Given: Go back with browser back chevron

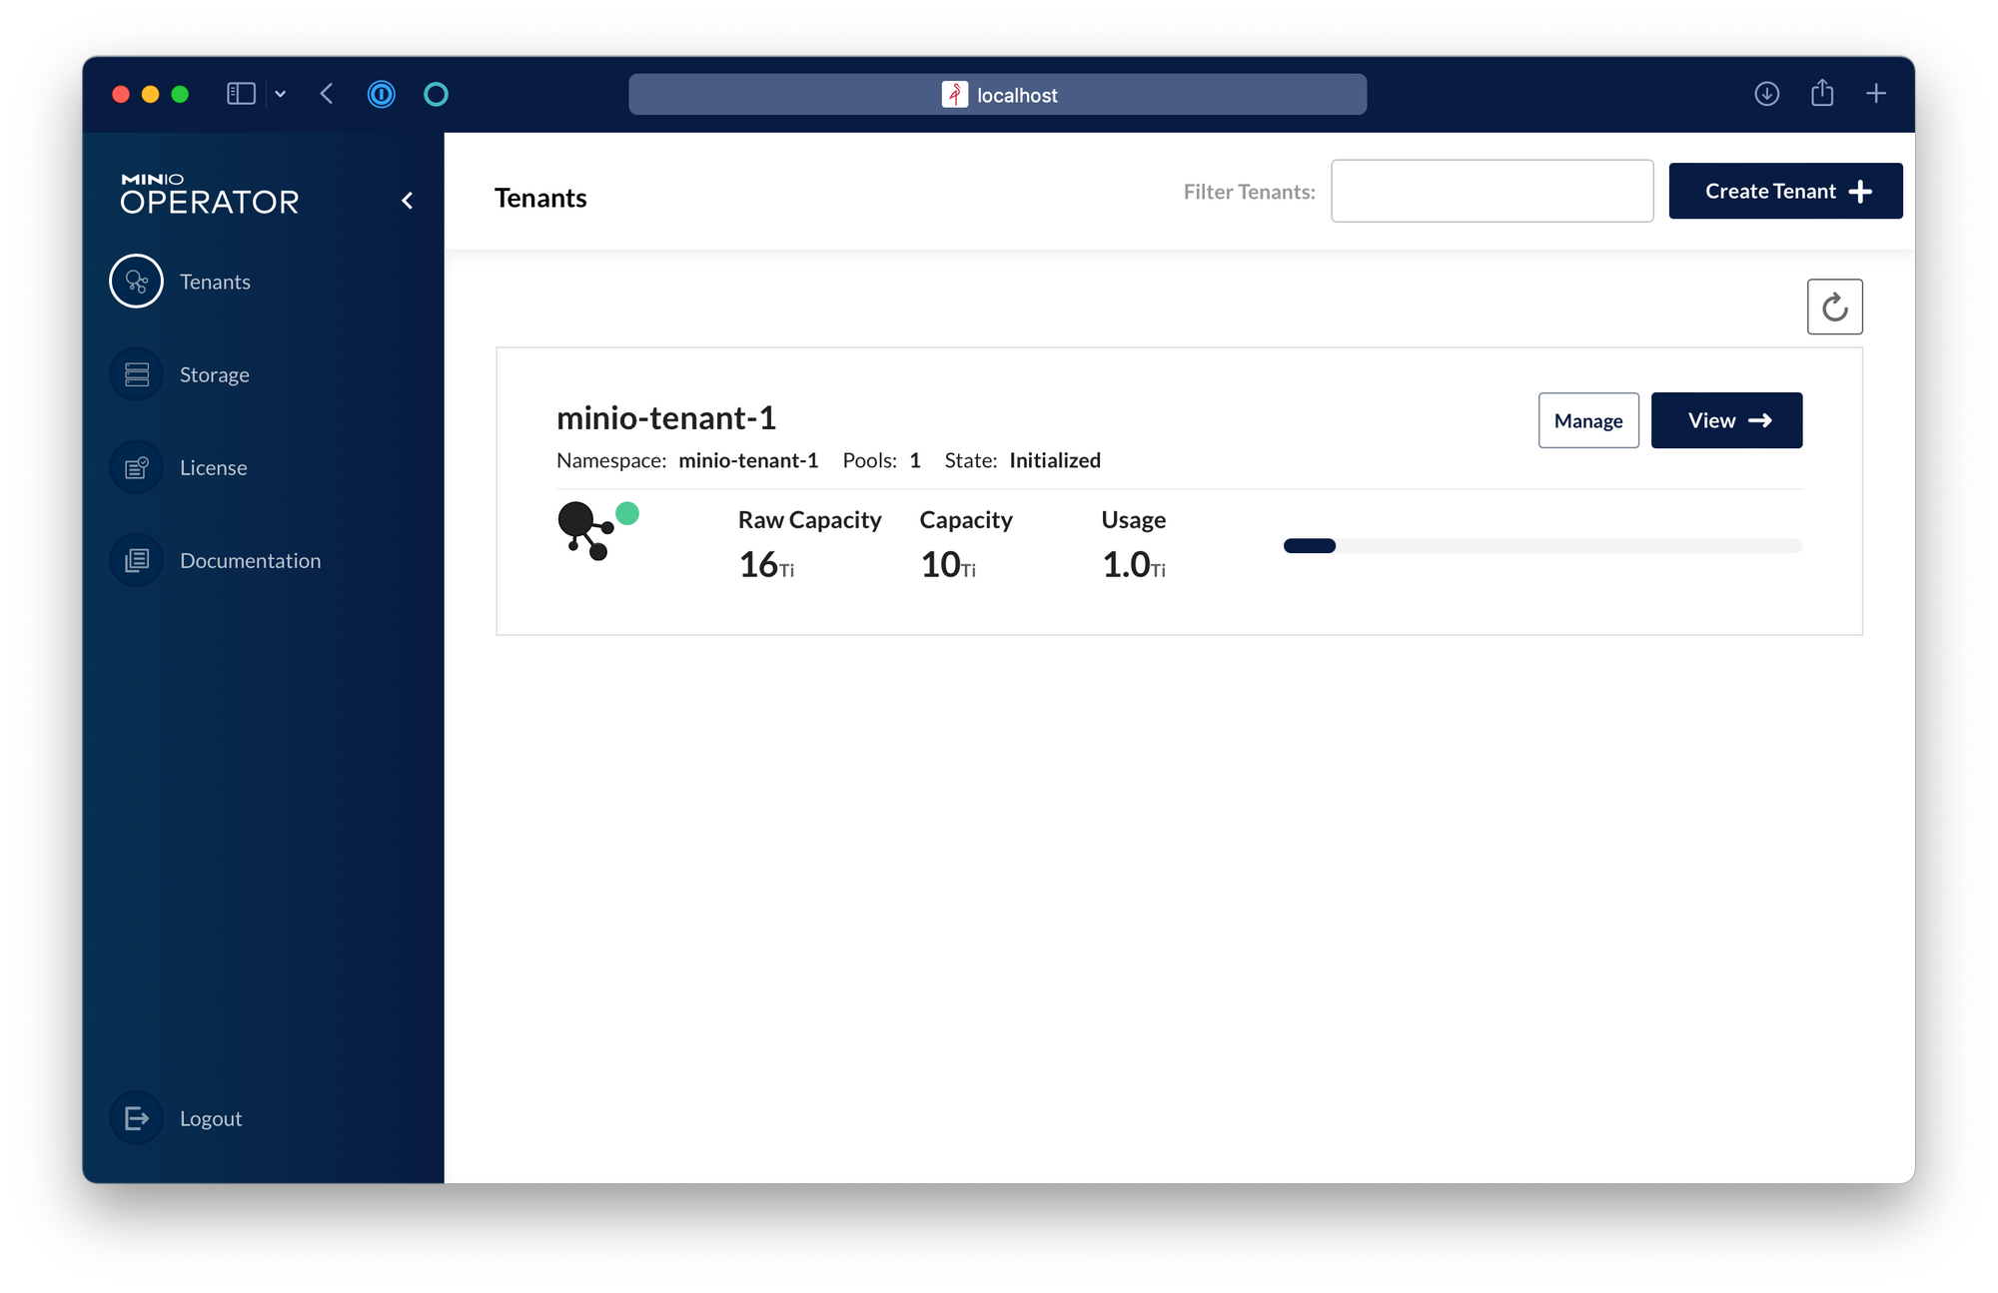Looking at the screenshot, I should [x=327, y=94].
